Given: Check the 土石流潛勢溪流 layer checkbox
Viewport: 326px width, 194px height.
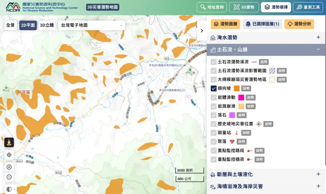Looking at the screenshot, I should pos(214,62).
